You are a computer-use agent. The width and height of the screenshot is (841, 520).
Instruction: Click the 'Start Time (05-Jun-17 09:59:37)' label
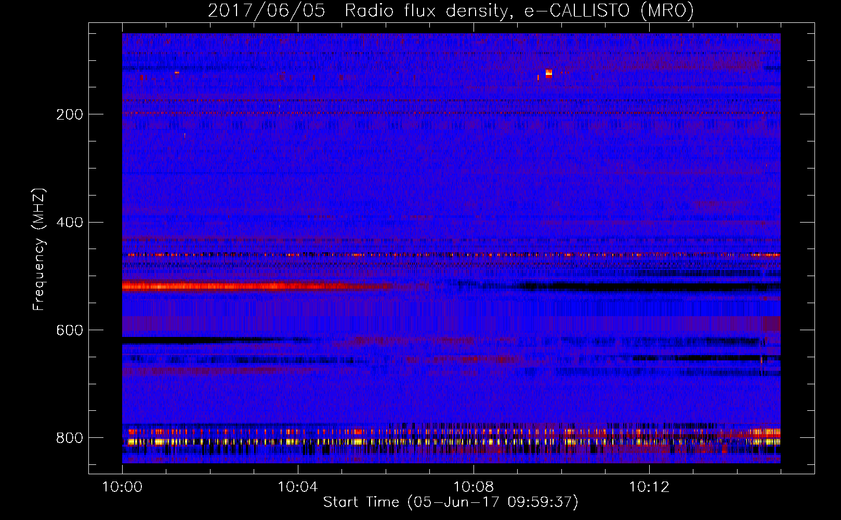point(451,502)
